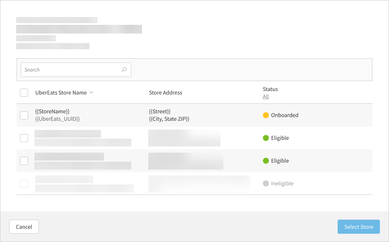Toggle the select-all checkbox in table header

pos(24,93)
